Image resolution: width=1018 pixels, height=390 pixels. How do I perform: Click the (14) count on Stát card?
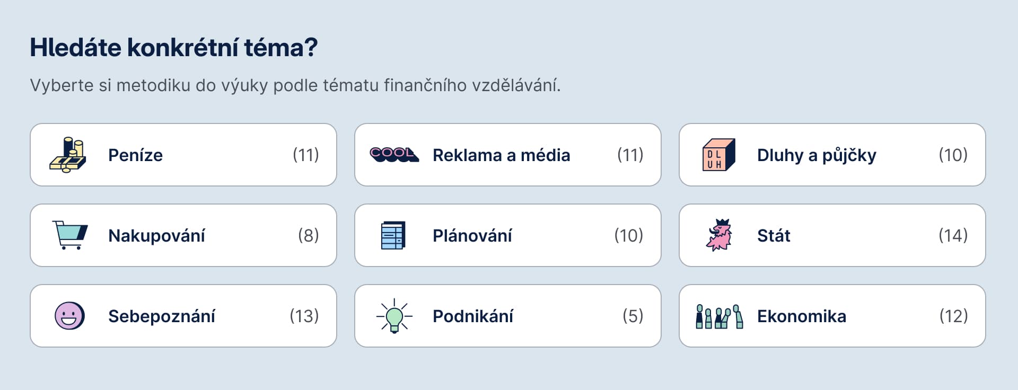953,235
